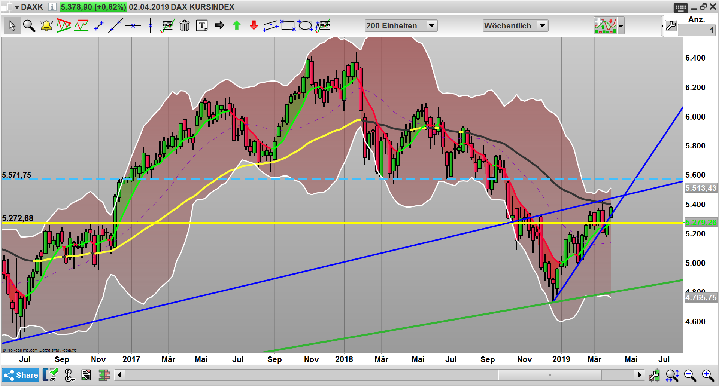The width and height of the screenshot is (719, 386).
Task: Select the black arrow drawing tool
Action: click(219, 25)
